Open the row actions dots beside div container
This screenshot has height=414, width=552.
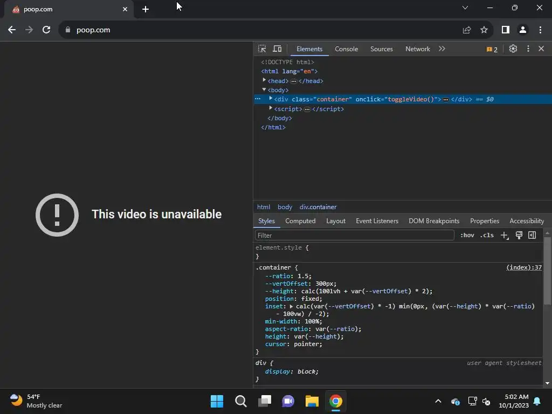tap(258, 99)
